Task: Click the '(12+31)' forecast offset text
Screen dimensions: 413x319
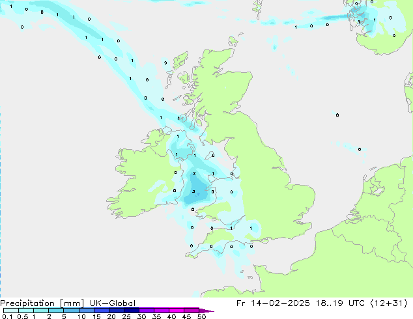Action: point(389,303)
